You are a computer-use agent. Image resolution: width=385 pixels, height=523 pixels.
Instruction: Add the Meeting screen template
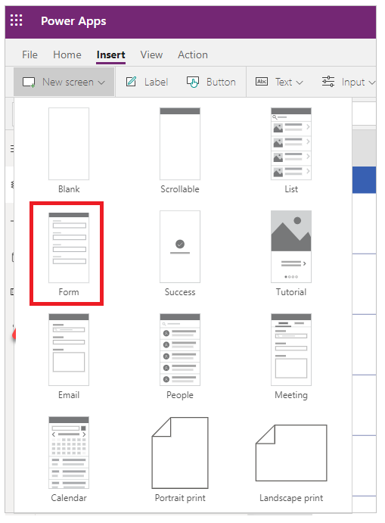click(291, 356)
